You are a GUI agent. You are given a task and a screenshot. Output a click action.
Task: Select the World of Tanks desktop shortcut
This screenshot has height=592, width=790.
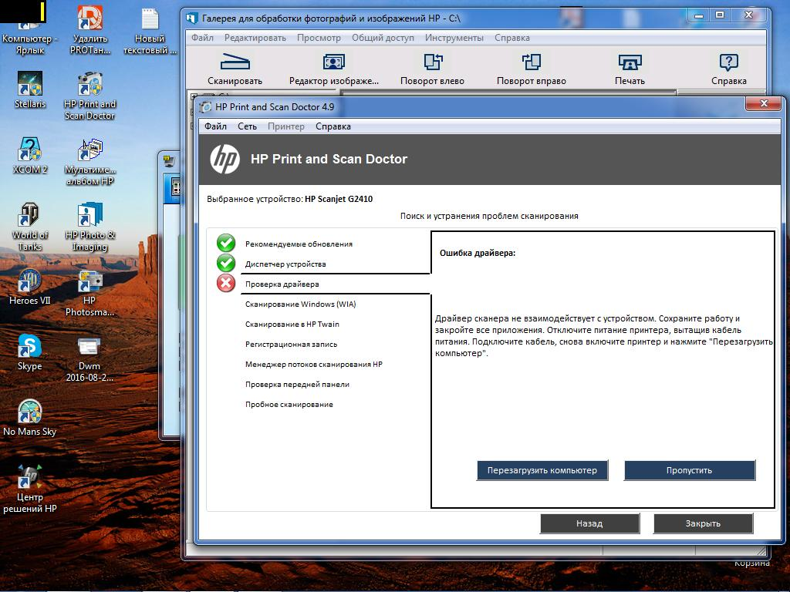30,227
